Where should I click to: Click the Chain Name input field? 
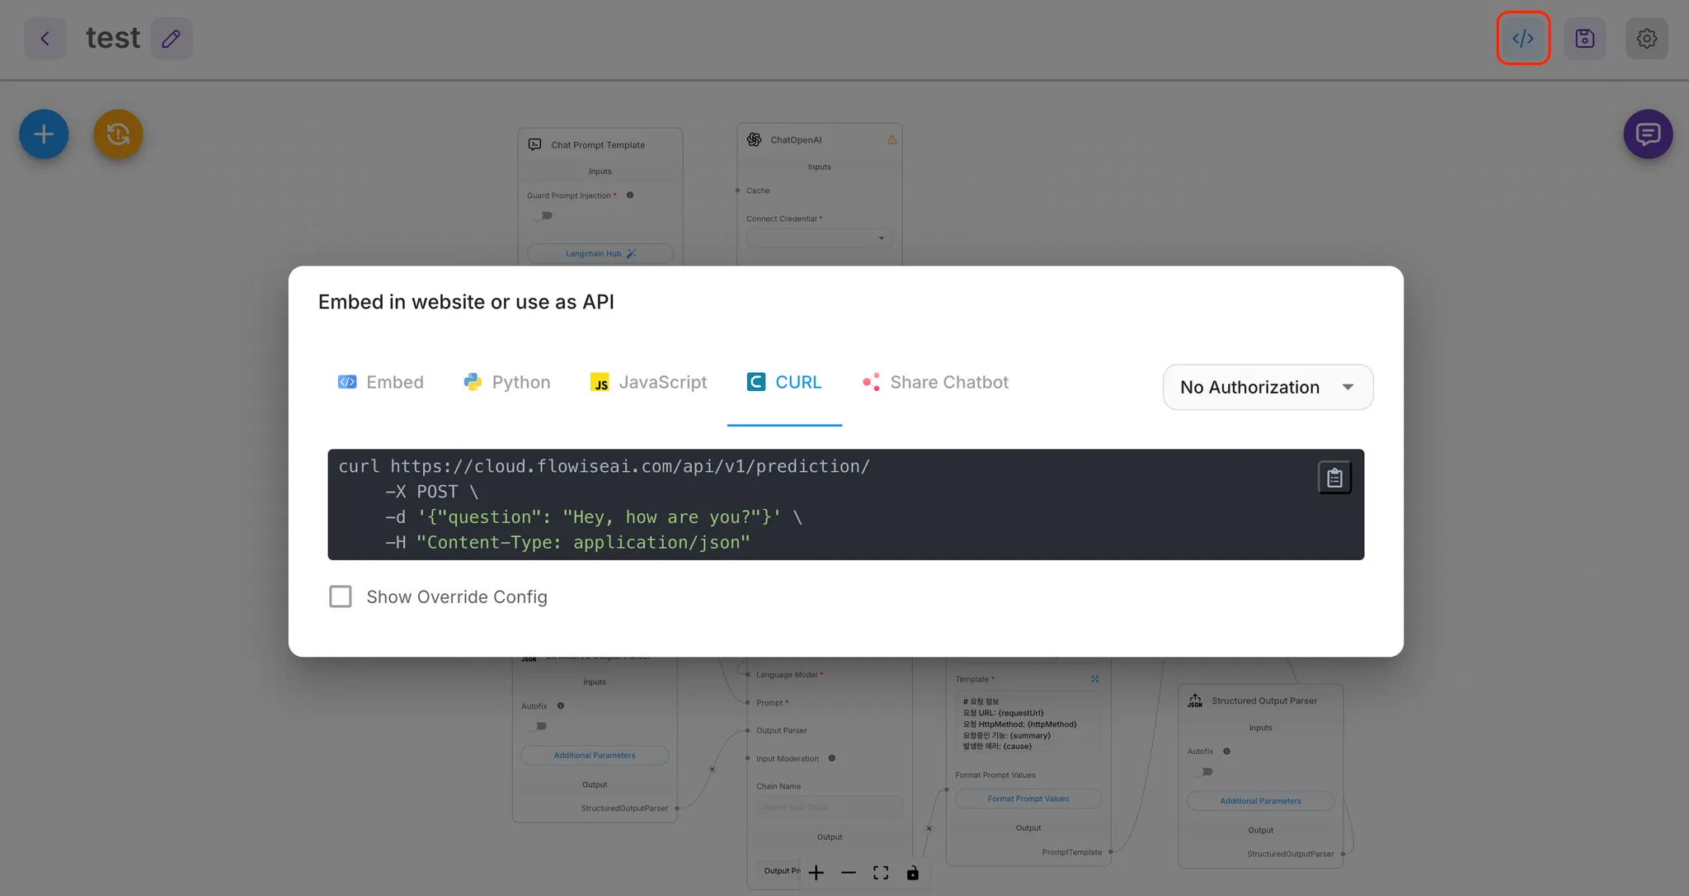pos(829,807)
